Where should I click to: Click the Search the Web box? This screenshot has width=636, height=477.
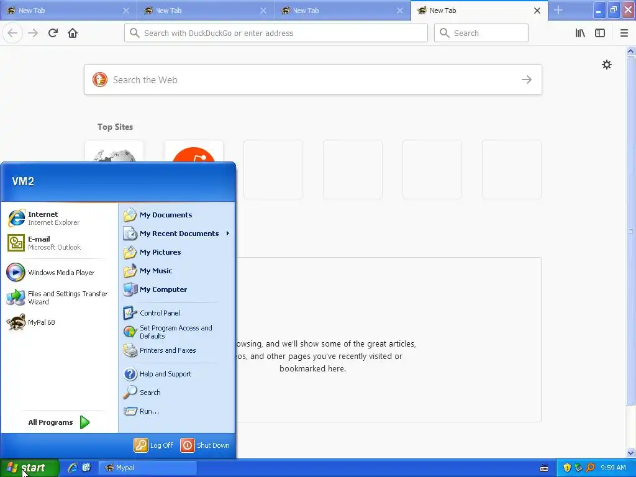coord(313,79)
